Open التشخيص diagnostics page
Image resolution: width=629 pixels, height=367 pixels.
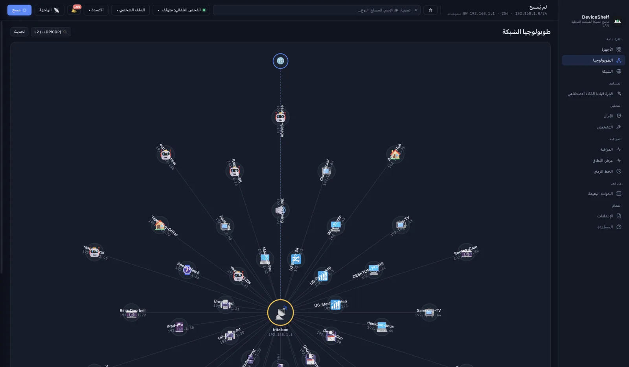[594, 127]
